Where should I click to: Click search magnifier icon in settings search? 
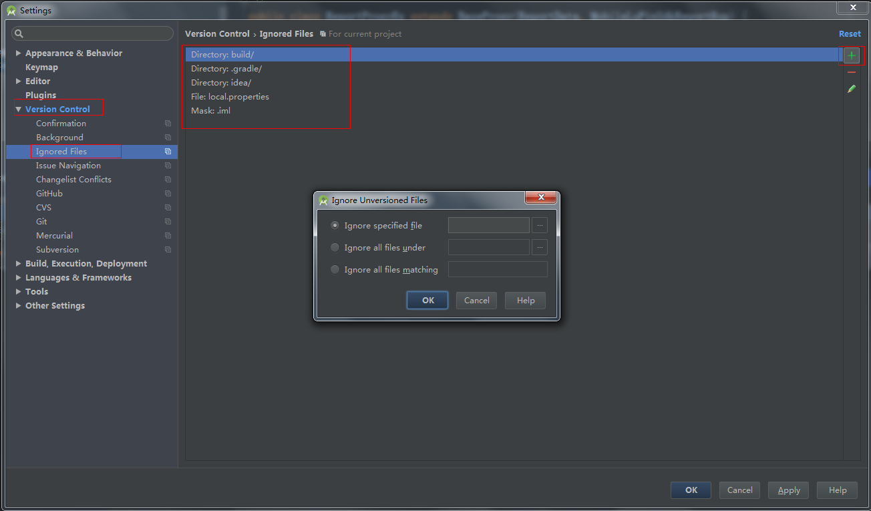[x=19, y=33]
